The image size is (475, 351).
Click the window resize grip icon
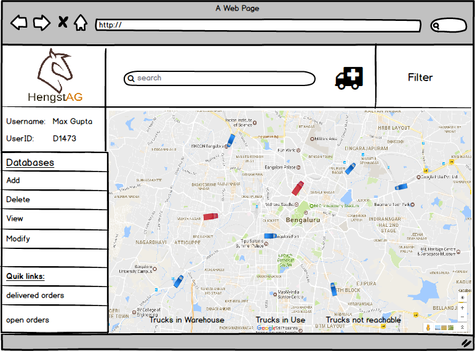[466, 343]
